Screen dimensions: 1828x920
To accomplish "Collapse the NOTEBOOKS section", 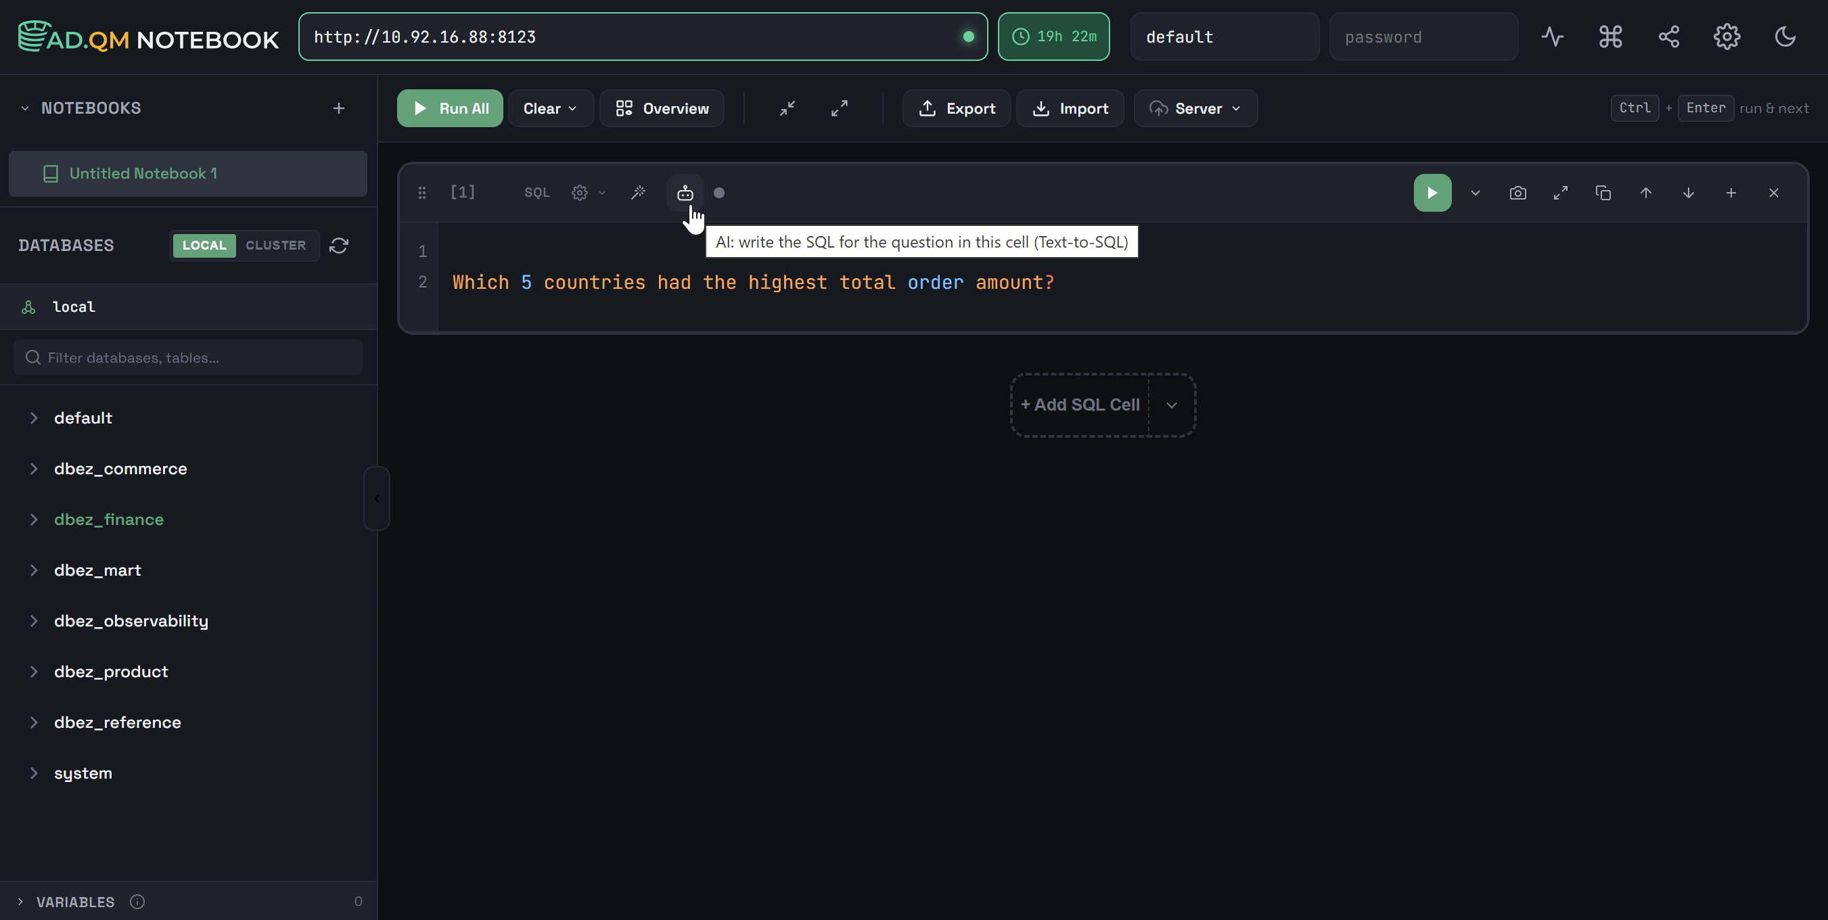I will click(x=25, y=108).
